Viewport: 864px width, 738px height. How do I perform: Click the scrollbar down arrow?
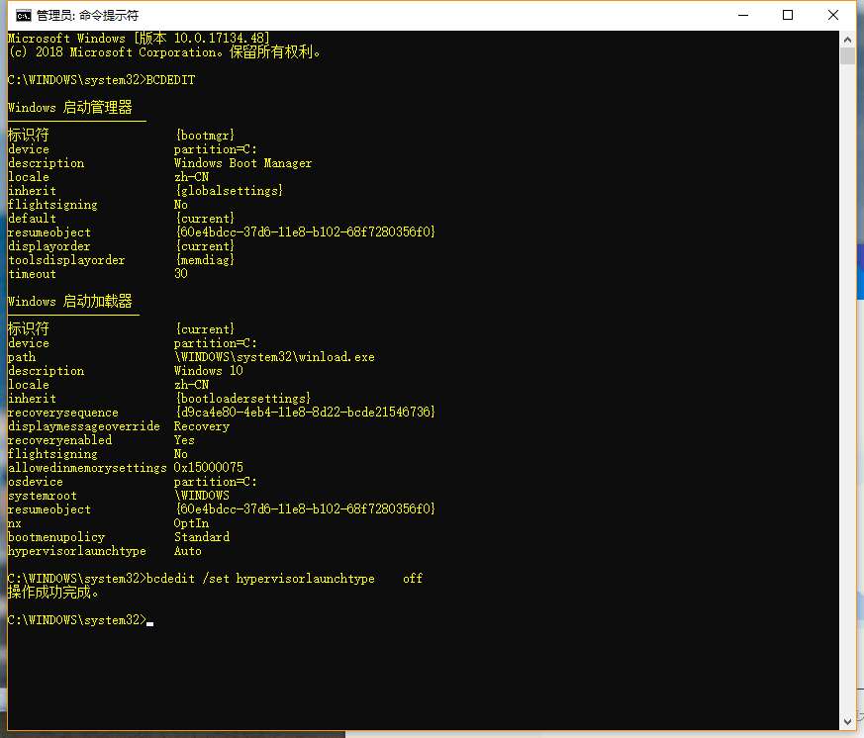847,723
